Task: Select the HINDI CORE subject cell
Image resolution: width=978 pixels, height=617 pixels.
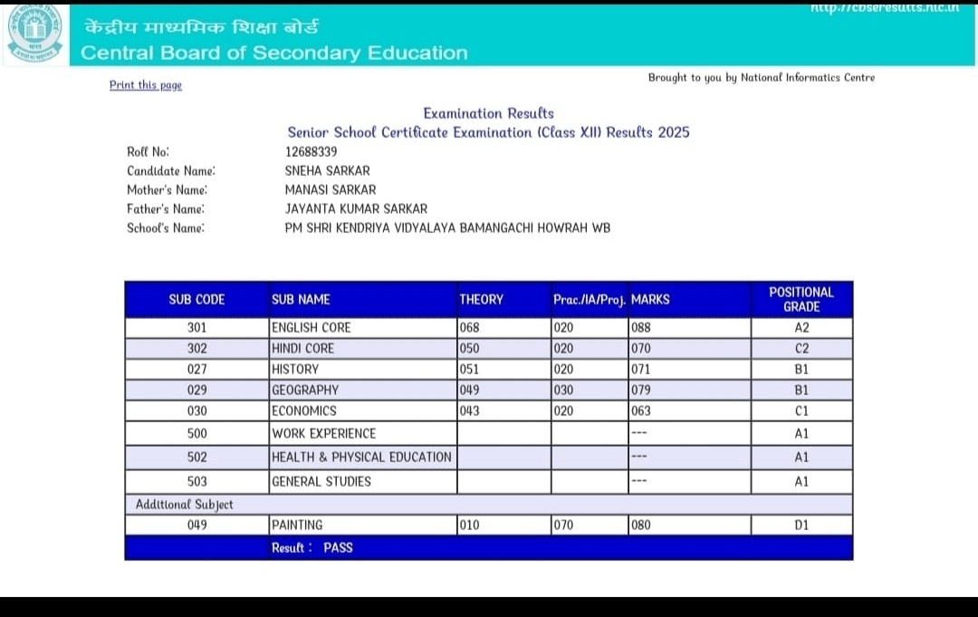Action: (x=302, y=348)
